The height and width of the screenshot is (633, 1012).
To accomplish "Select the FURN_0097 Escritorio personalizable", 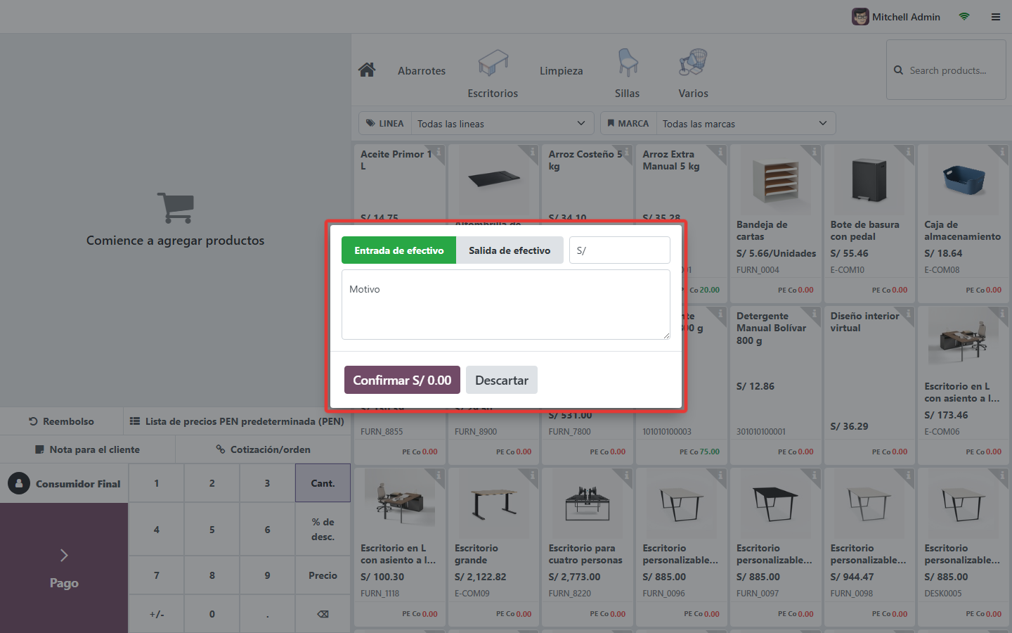I will click(775, 547).
